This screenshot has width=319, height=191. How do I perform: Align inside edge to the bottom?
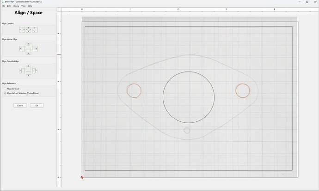pos(29,52)
